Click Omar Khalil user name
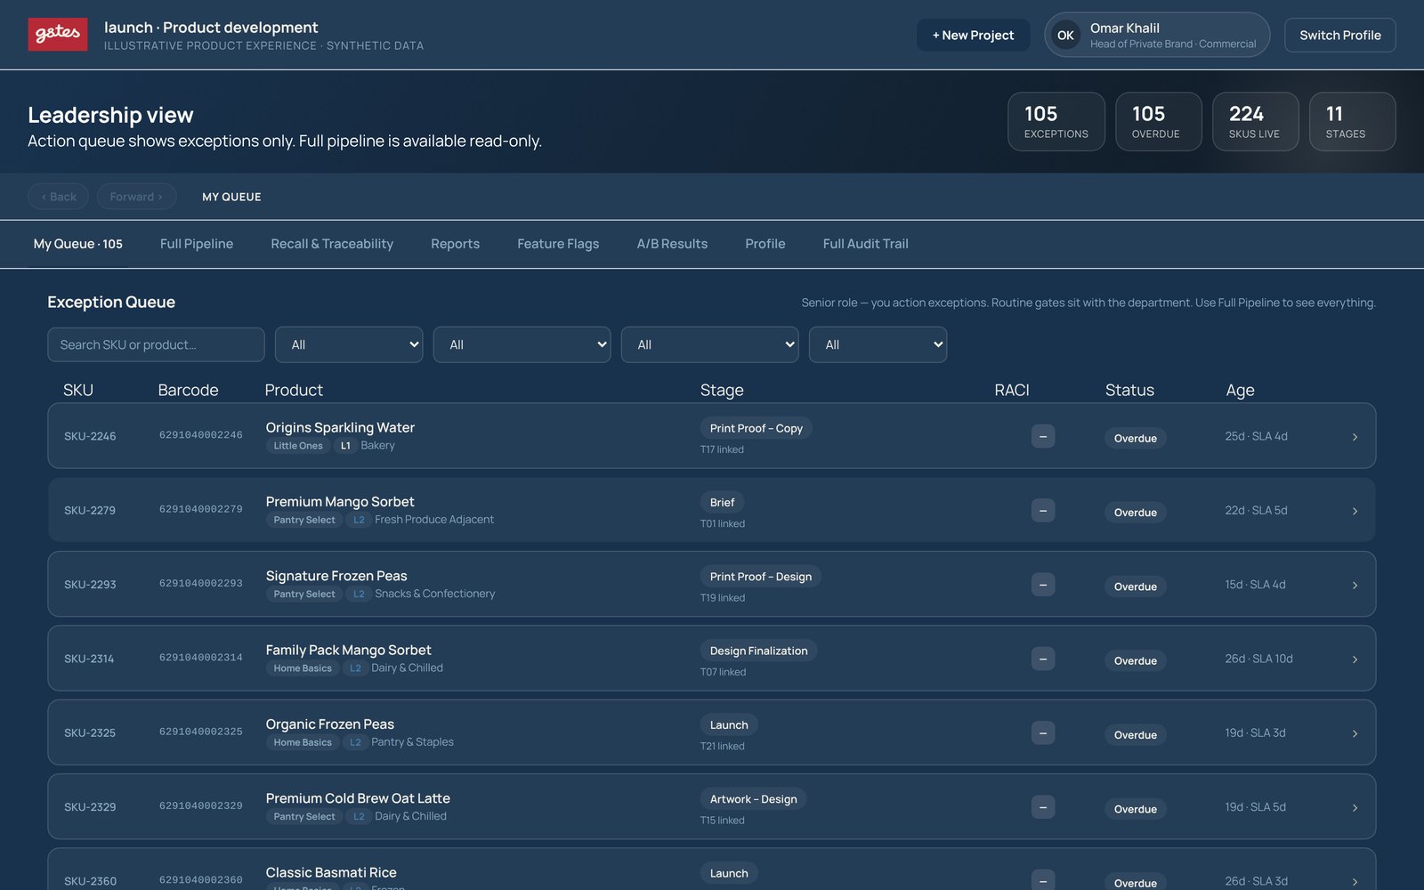Viewport: 1424px width, 890px height. (1125, 28)
